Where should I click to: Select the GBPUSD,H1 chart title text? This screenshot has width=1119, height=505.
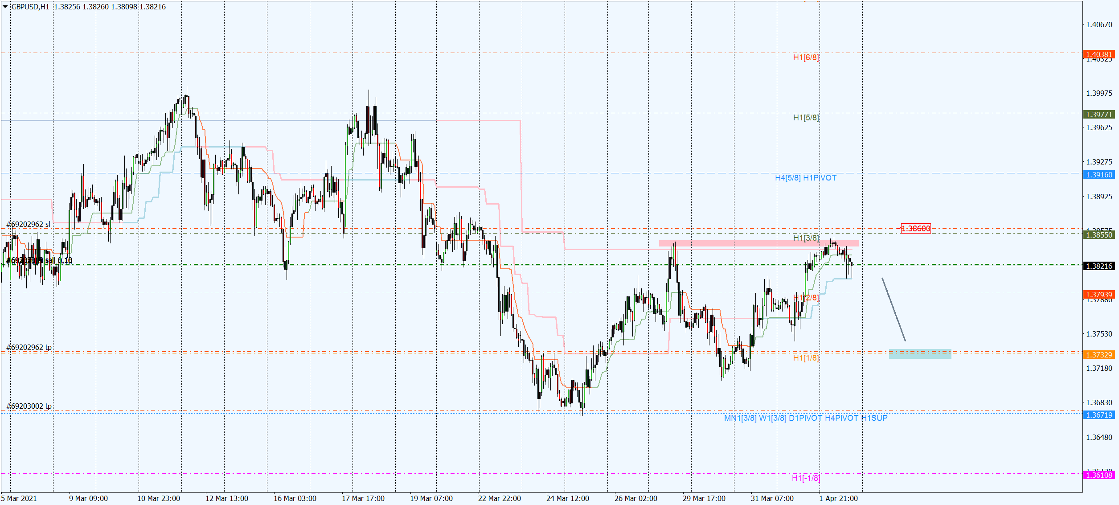pyautogui.click(x=30, y=7)
